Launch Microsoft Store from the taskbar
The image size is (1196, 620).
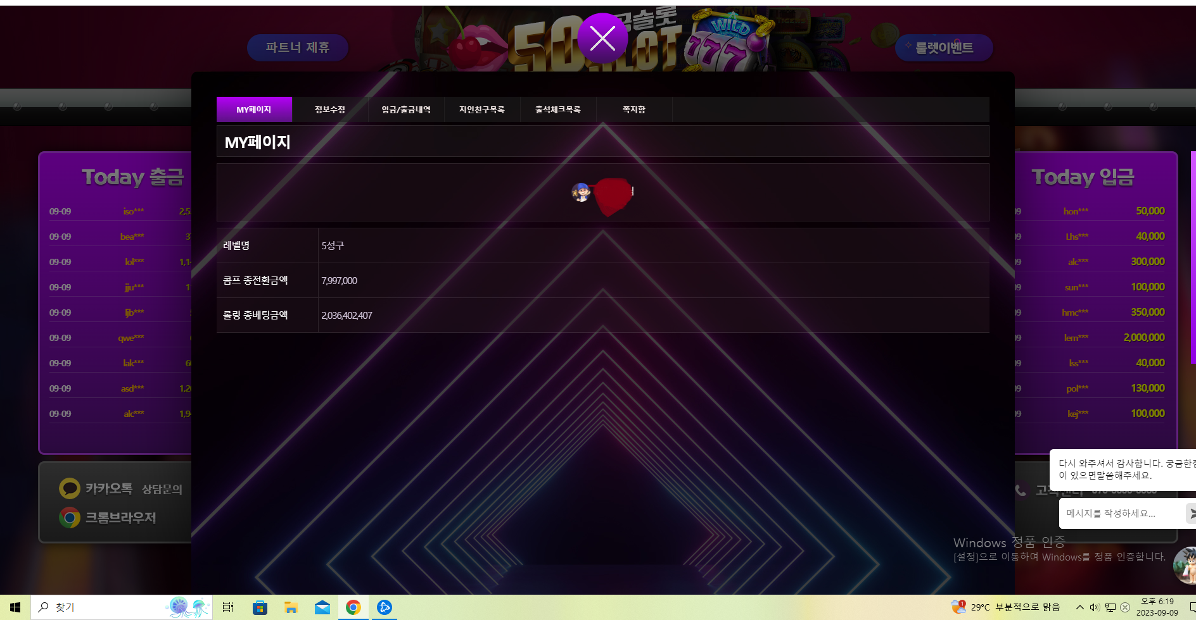tap(260, 607)
